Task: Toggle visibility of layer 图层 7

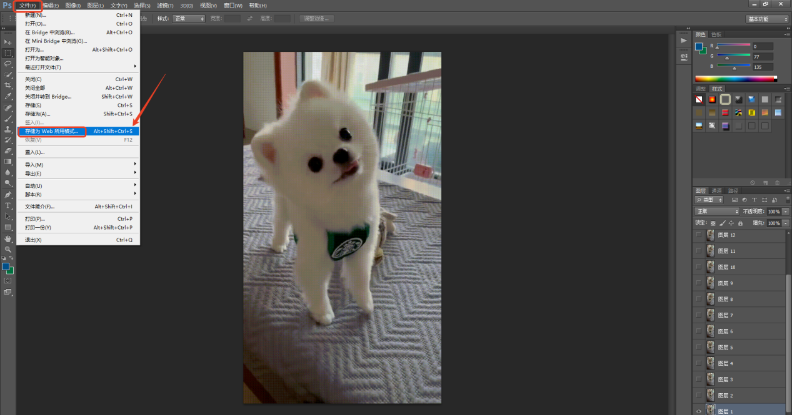Action: (699, 316)
